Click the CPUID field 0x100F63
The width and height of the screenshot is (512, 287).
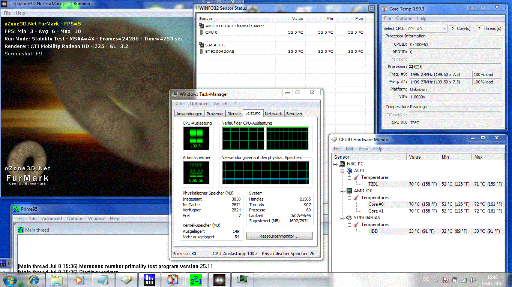455,45
